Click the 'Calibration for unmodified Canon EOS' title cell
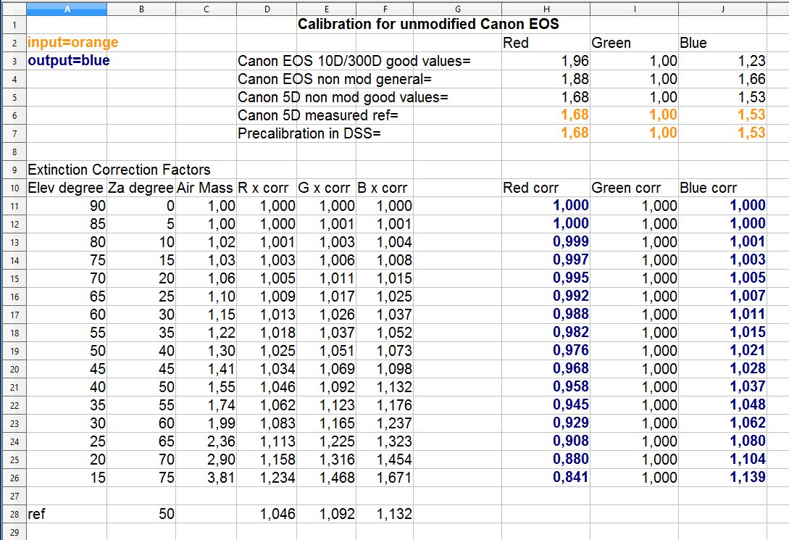The width and height of the screenshot is (789, 540). [x=428, y=25]
